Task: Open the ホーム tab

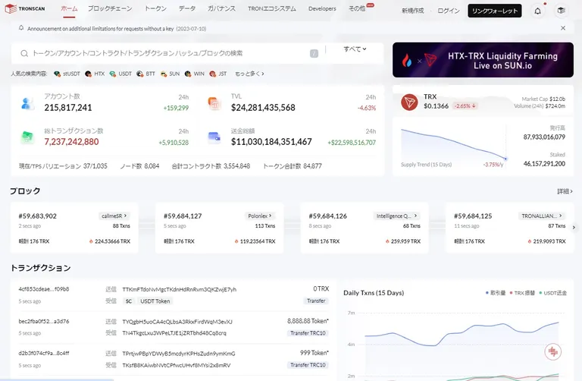Action: (x=69, y=8)
